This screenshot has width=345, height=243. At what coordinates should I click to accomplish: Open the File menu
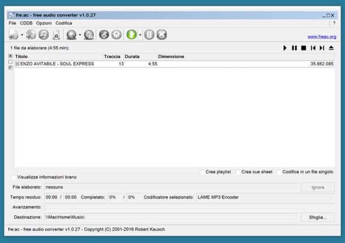click(12, 23)
